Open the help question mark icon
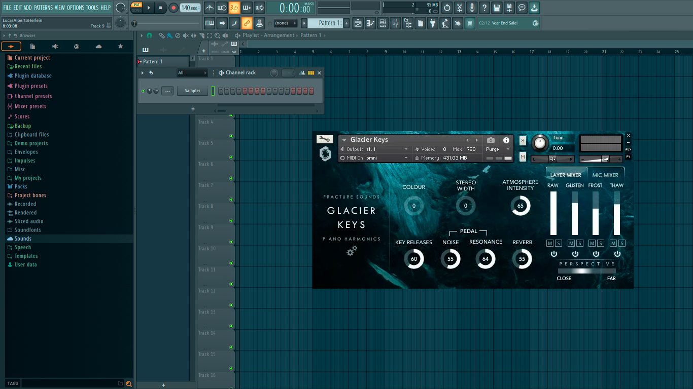The width and height of the screenshot is (693, 389). click(484, 8)
